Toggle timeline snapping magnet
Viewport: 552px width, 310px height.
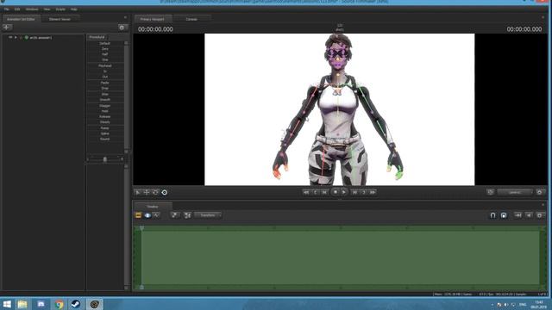point(492,215)
